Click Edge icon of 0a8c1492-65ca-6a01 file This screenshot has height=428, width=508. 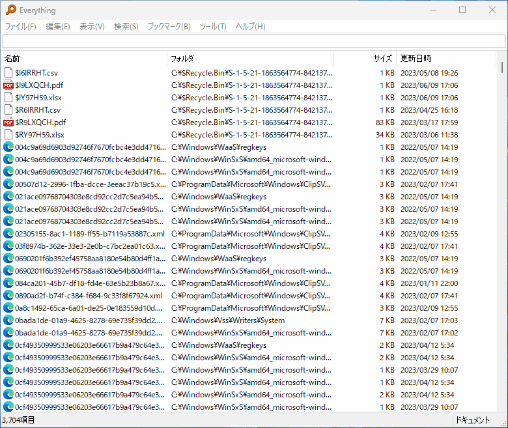(x=8, y=307)
